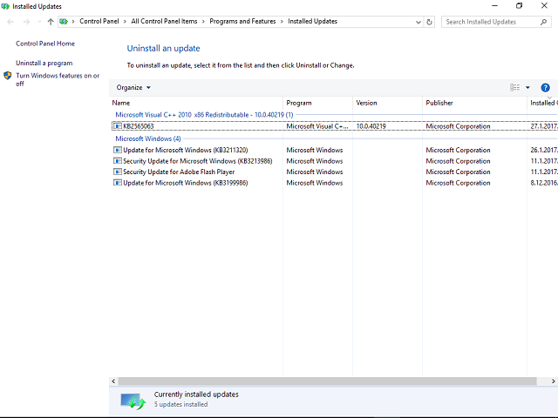This screenshot has height=418, width=558.
Task: Select Control Panel in the breadcrumb
Action: tap(99, 21)
